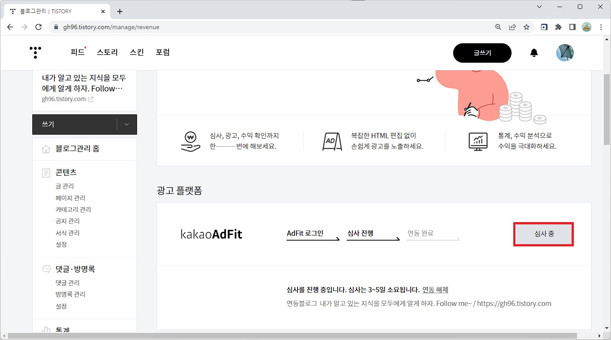Viewport: 611px width, 340px height.
Task: Click the 글쓰기 button
Action: click(x=482, y=53)
